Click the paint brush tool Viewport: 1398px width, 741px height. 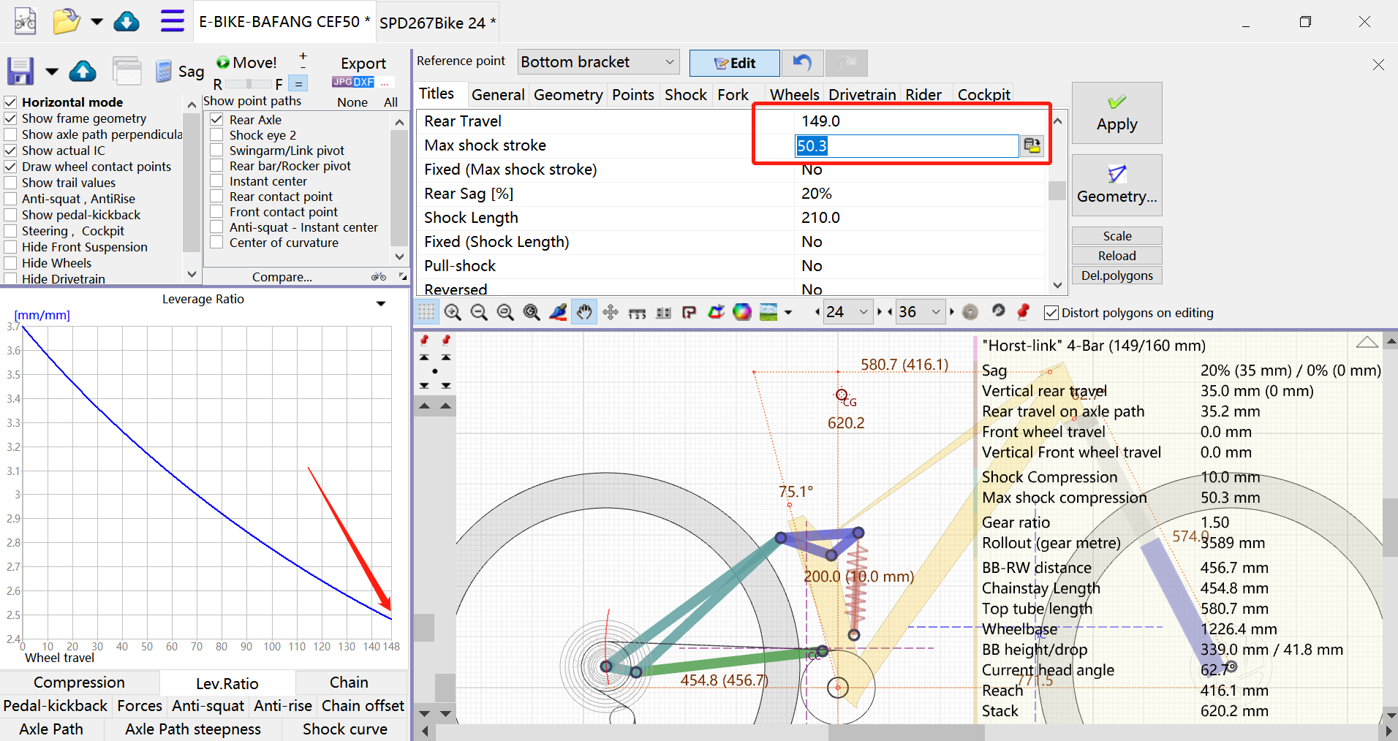coord(558,313)
